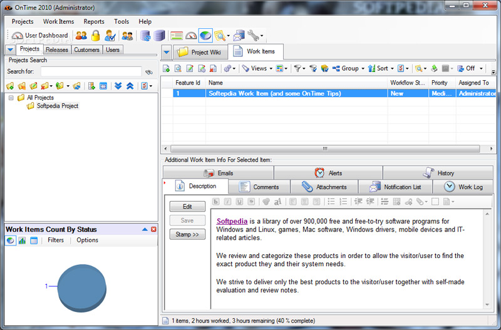Click the view work item magnifier icon
This screenshot has width=501, height=330.
pyautogui.click(x=178, y=68)
